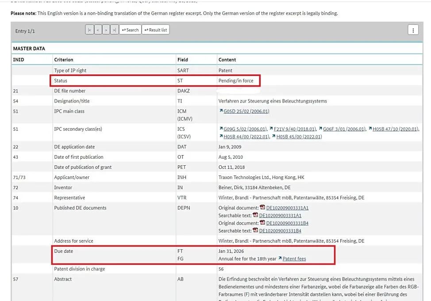431x301 pixels.
Task: Return to the Result list
Action: 155,30
